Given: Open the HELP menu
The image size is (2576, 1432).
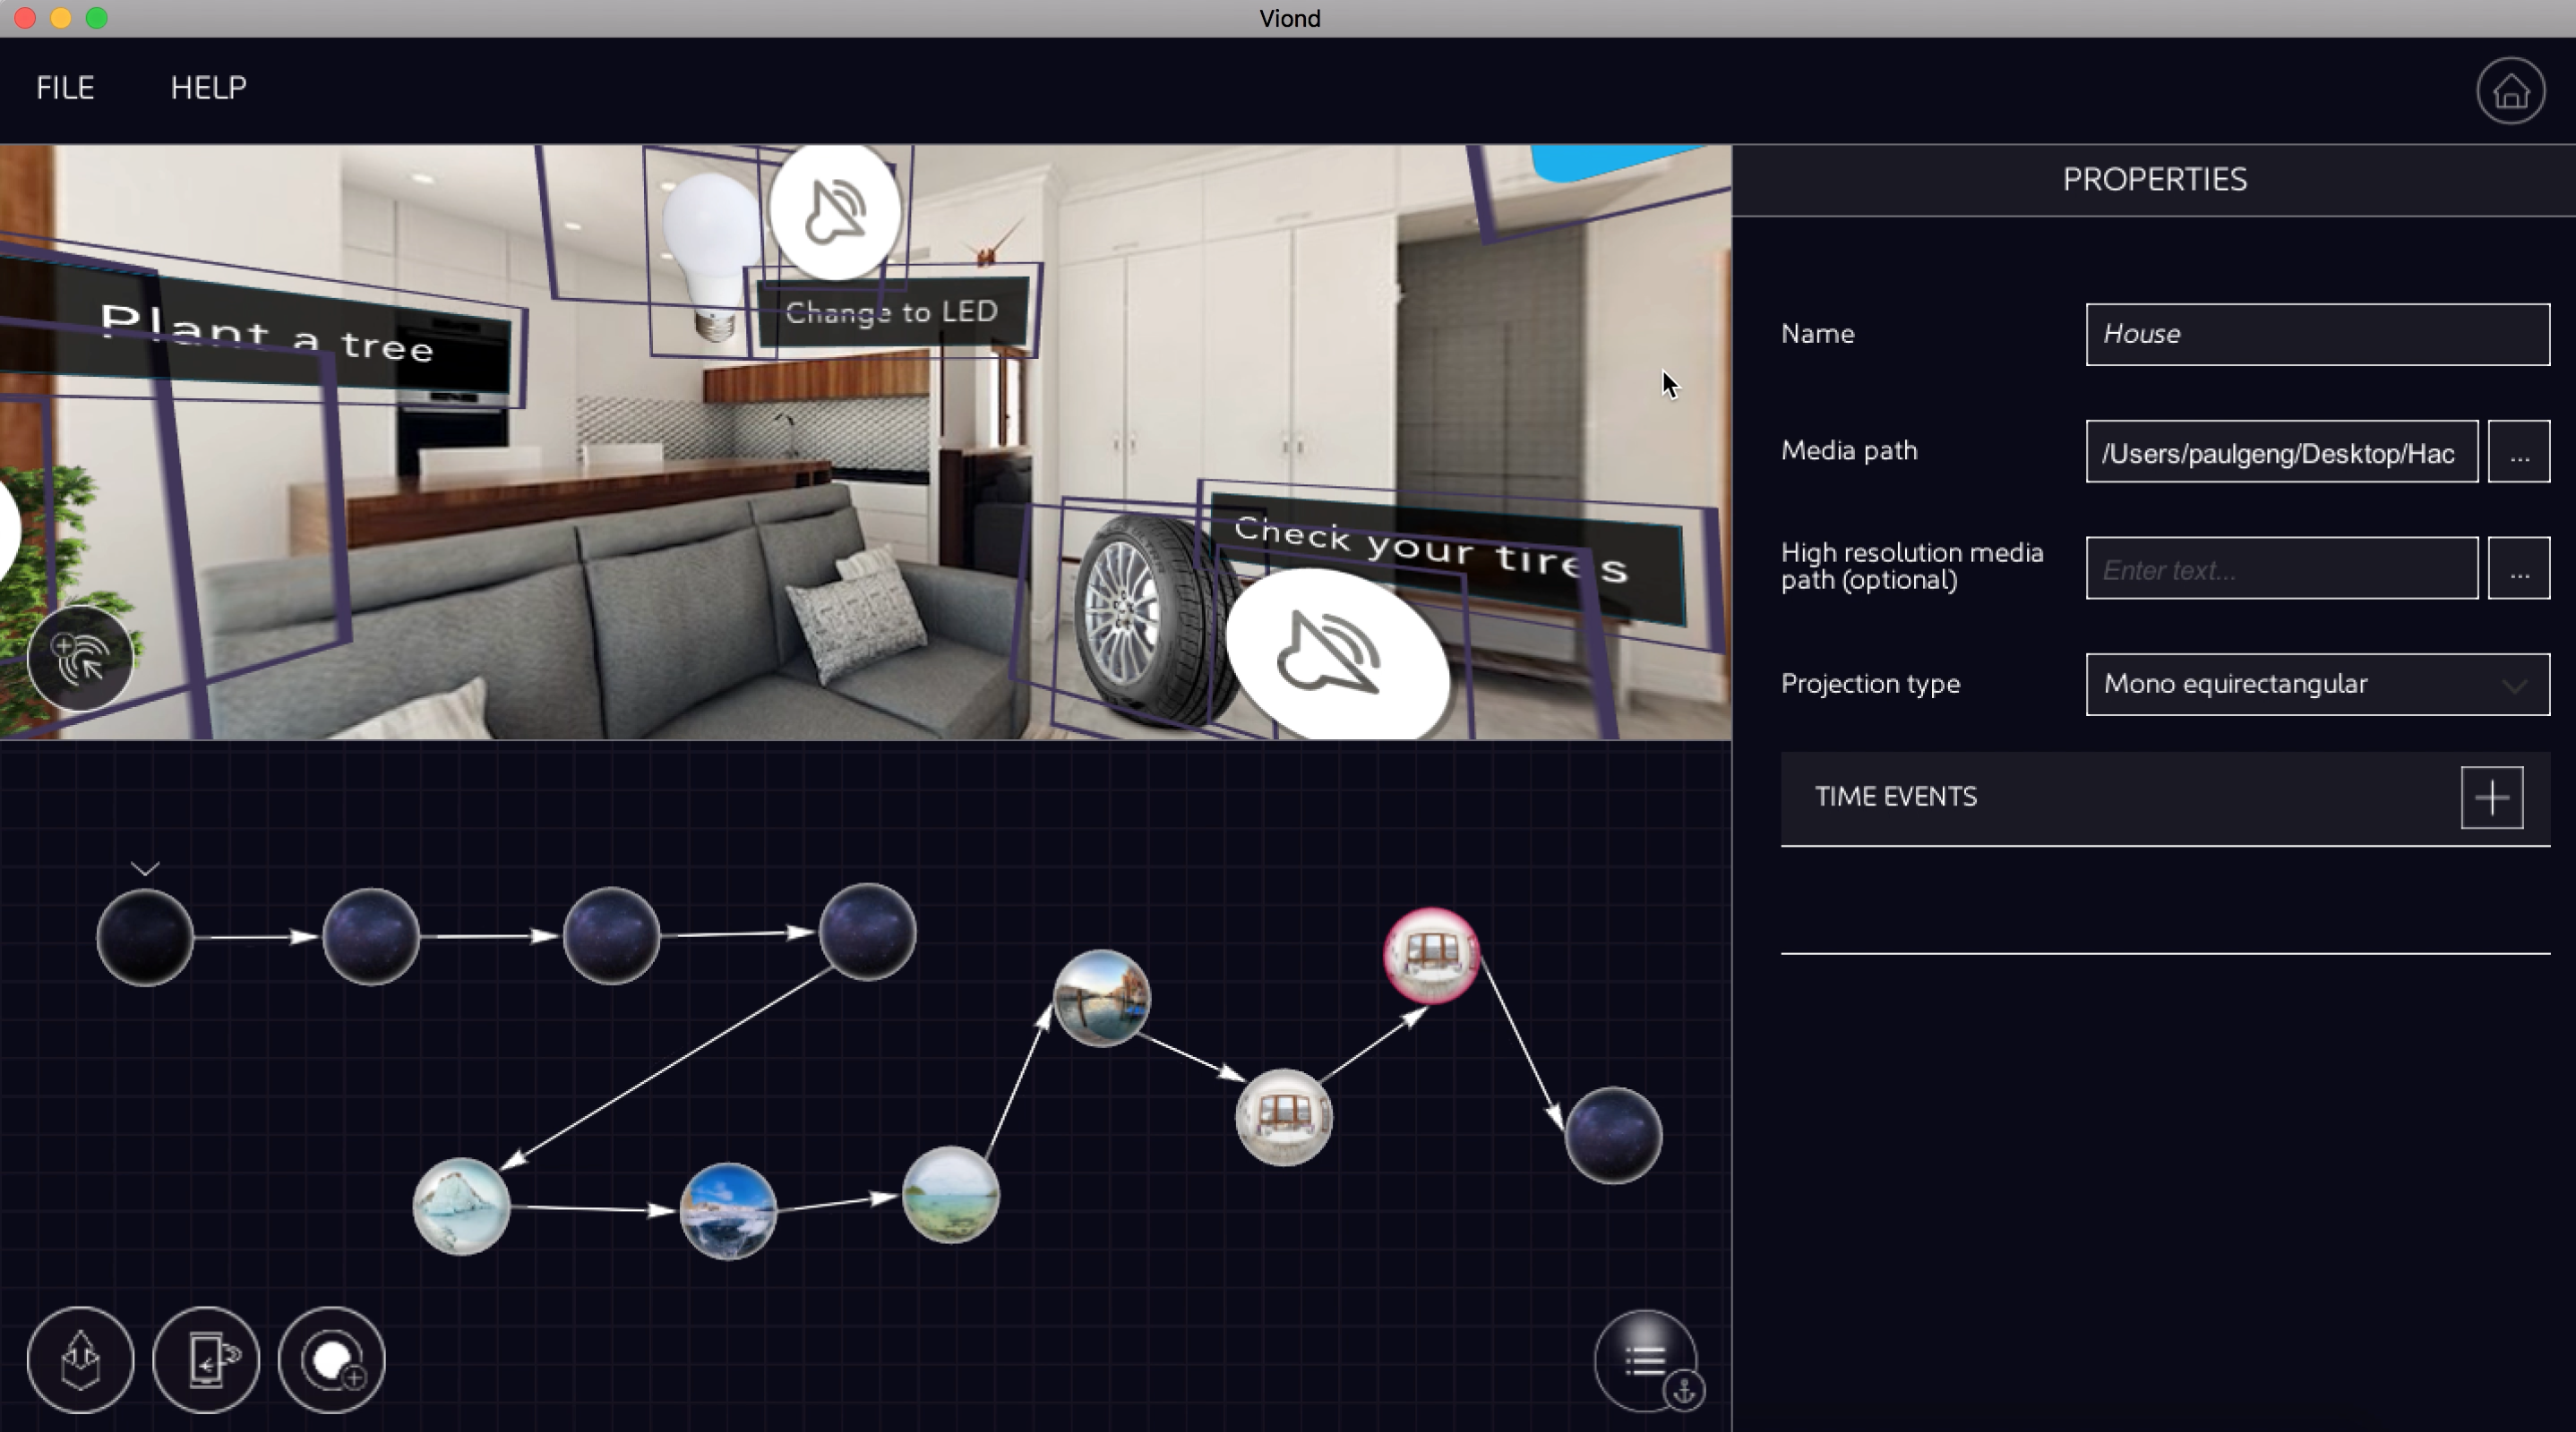Looking at the screenshot, I should 208,88.
